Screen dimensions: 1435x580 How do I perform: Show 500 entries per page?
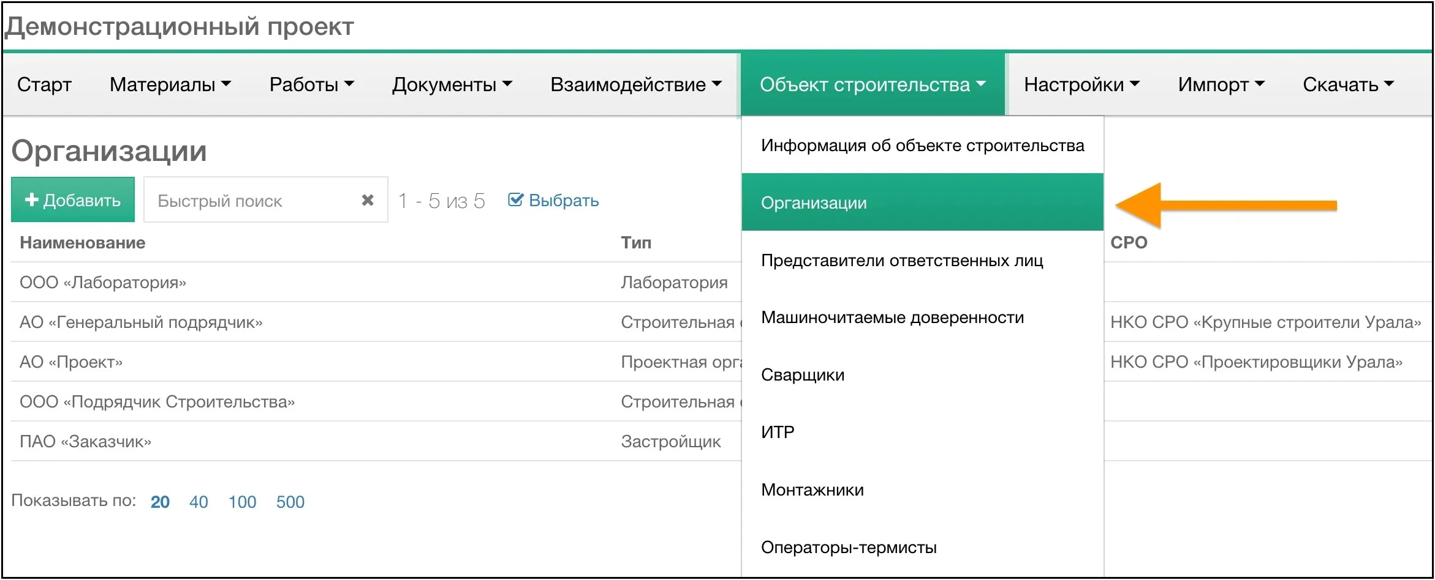pos(290,502)
